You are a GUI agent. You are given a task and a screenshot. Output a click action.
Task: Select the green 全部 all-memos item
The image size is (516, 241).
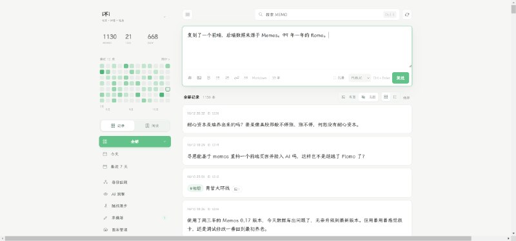pyautogui.click(x=135, y=142)
